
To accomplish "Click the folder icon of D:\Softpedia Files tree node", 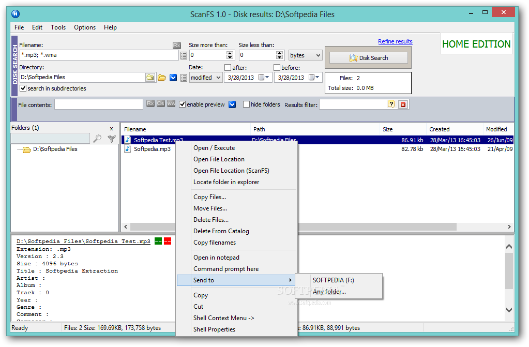I will pos(27,149).
